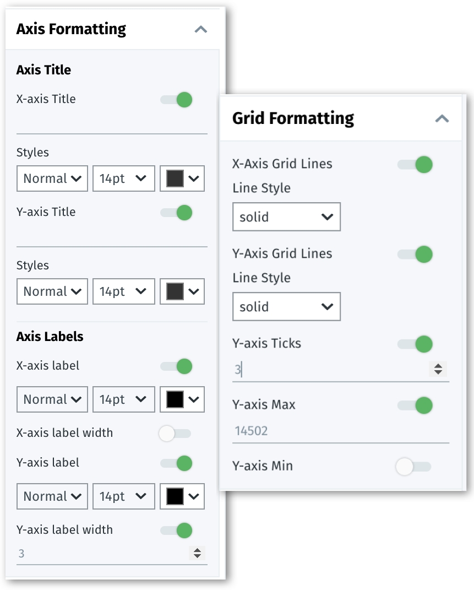This screenshot has width=474, height=590.
Task: Toggle the Y-axis Title switch
Action: pyautogui.click(x=177, y=213)
